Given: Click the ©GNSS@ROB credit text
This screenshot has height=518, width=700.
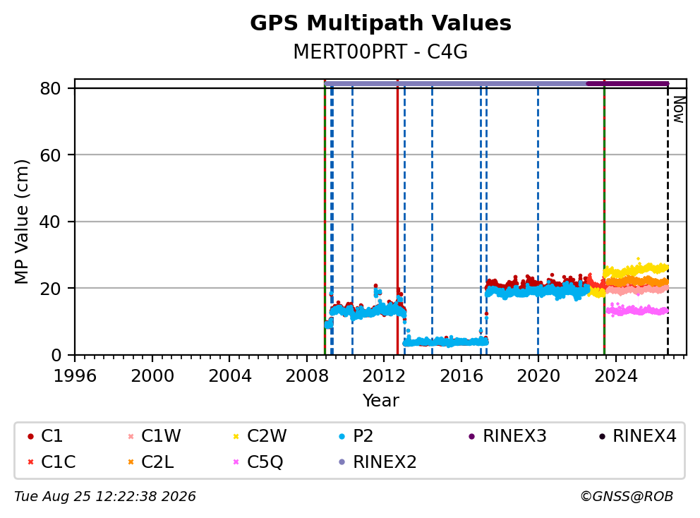Looking at the screenshot, I should click(627, 497).
